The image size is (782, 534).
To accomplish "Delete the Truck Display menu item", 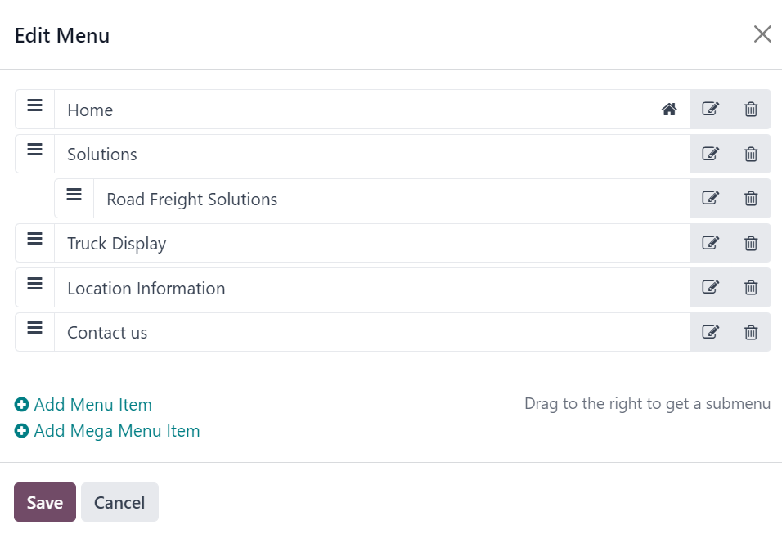I will (x=751, y=243).
